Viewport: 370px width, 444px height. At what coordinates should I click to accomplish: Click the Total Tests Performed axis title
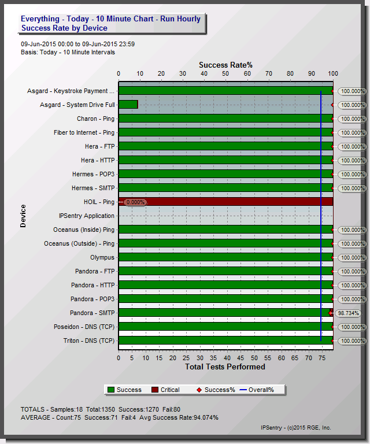pos(225,367)
